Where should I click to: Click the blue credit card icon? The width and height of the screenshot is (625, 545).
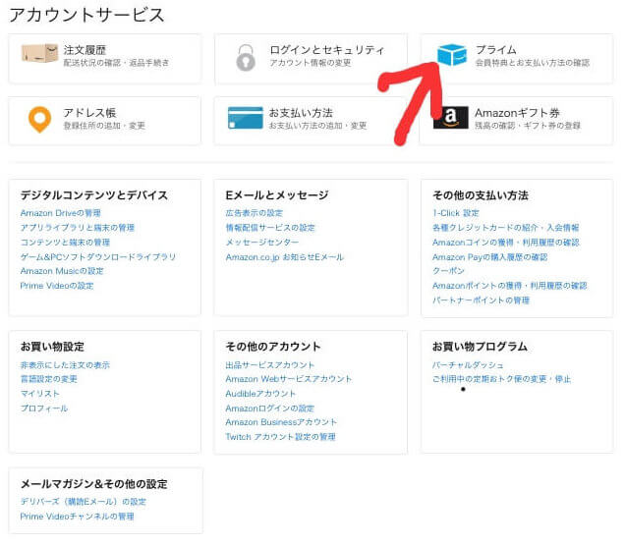tap(245, 118)
